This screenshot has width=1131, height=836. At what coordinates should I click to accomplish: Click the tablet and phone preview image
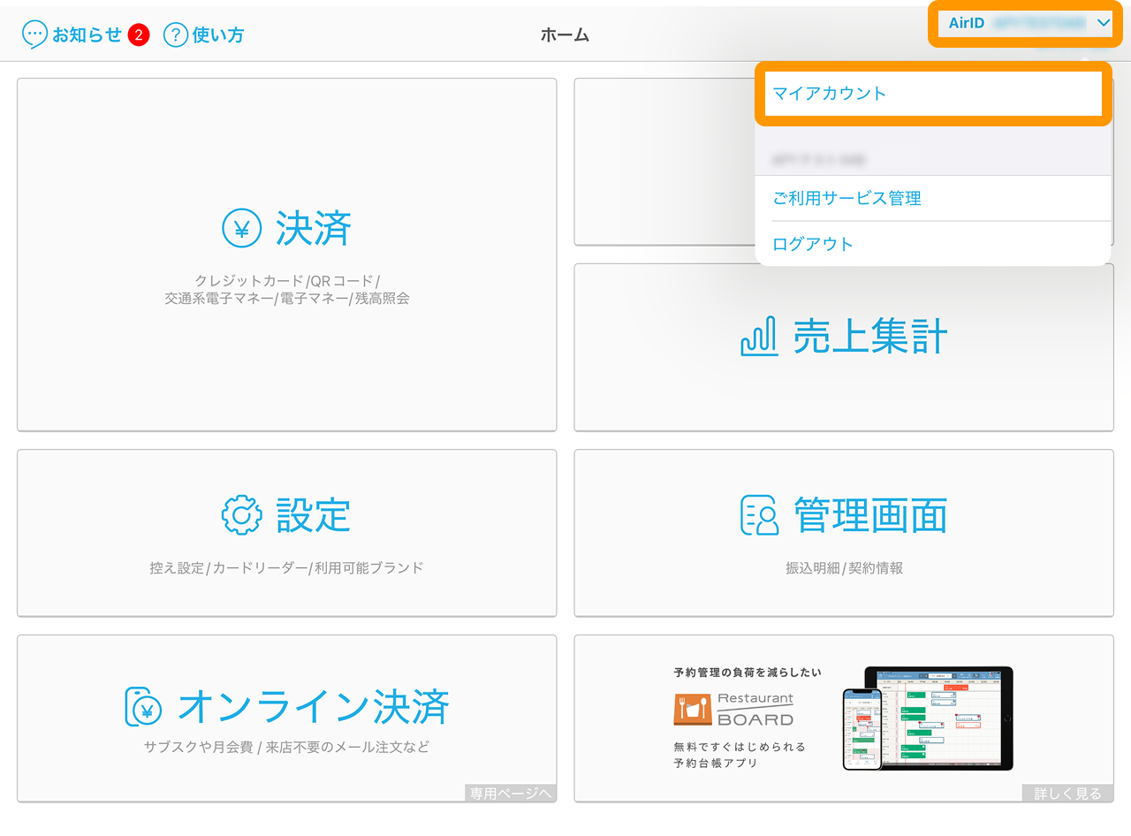pyautogui.click(x=927, y=718)
